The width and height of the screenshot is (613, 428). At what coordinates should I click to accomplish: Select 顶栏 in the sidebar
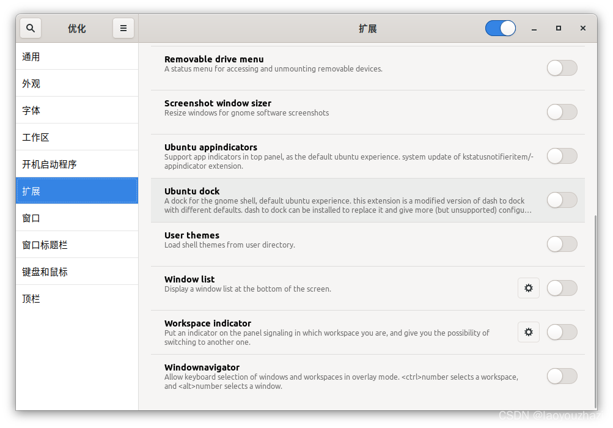[77, 299]
